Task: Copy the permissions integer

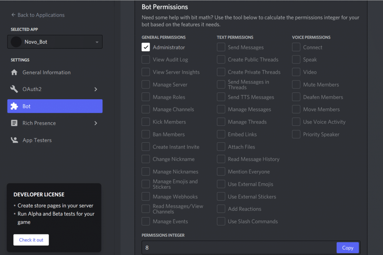Action: point(347,248)
